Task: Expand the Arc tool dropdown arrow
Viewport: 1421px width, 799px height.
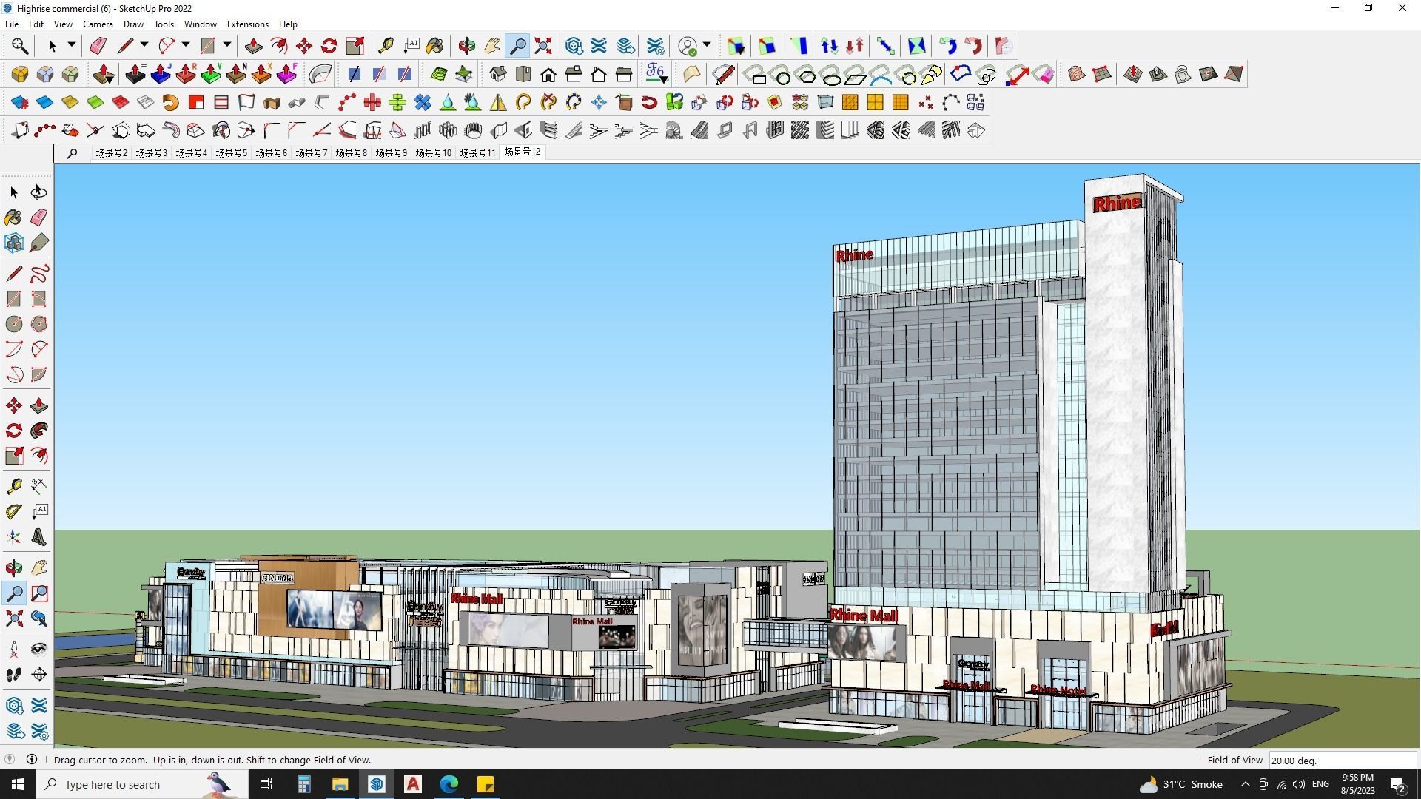Action: [x=186, y=45]
